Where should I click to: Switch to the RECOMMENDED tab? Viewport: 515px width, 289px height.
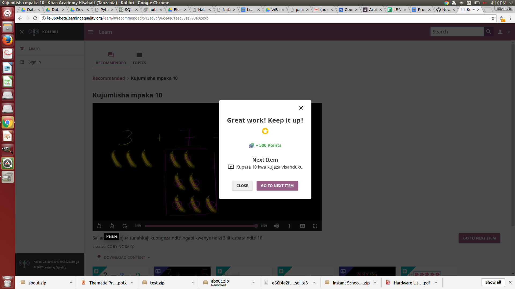coord(111,59)
